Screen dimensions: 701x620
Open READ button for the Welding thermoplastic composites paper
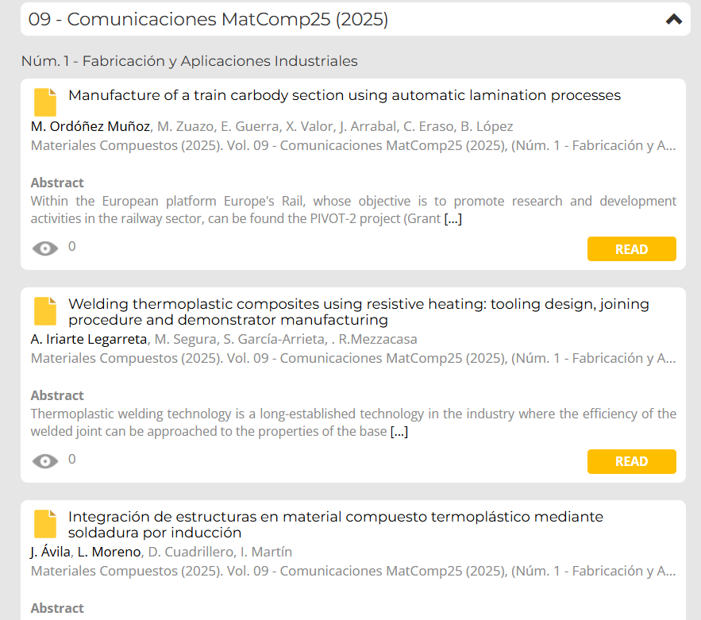pyautogui.click(x=631, y=461)
